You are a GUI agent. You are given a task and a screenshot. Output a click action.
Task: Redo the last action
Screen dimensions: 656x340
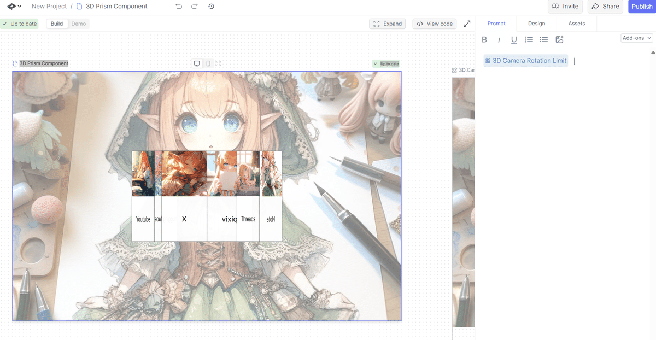point(195,7)
